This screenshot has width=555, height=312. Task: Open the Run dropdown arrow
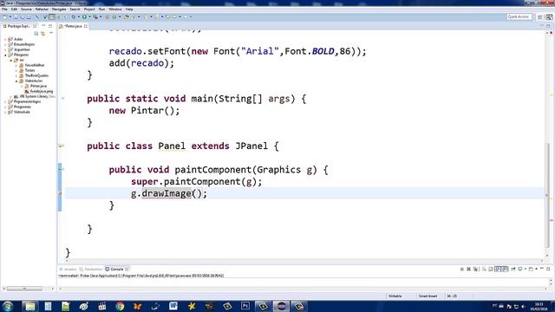point(89,17)
